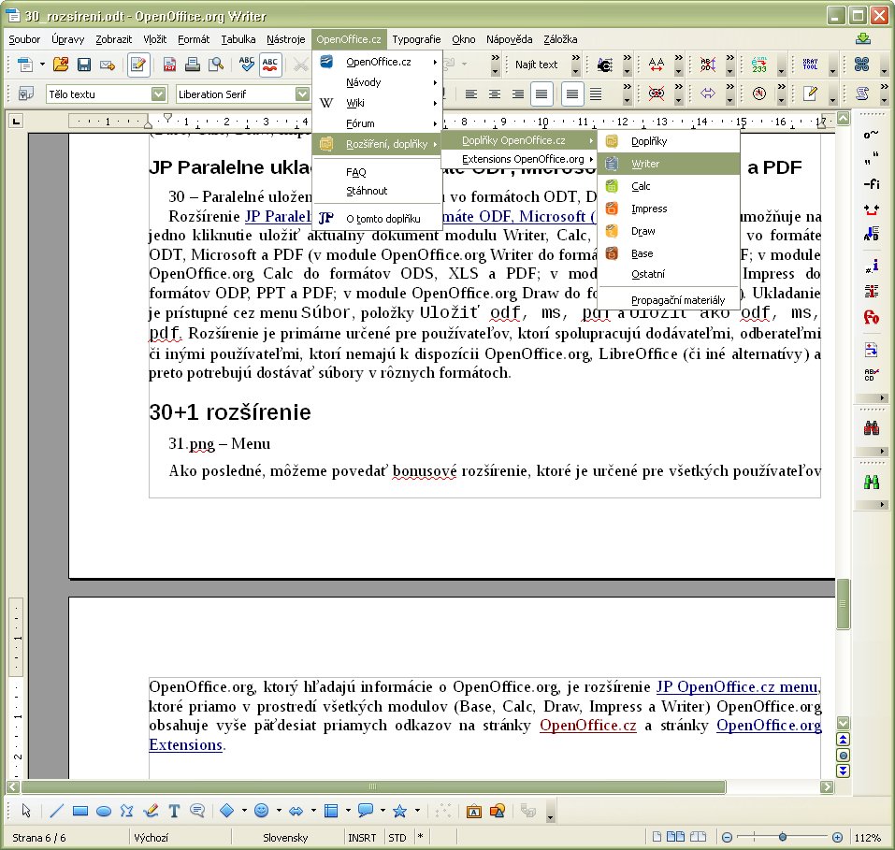Select Writer in the Doplňky submenu
The height and width of the screenshot is (850, 895).
pos(669,164)
